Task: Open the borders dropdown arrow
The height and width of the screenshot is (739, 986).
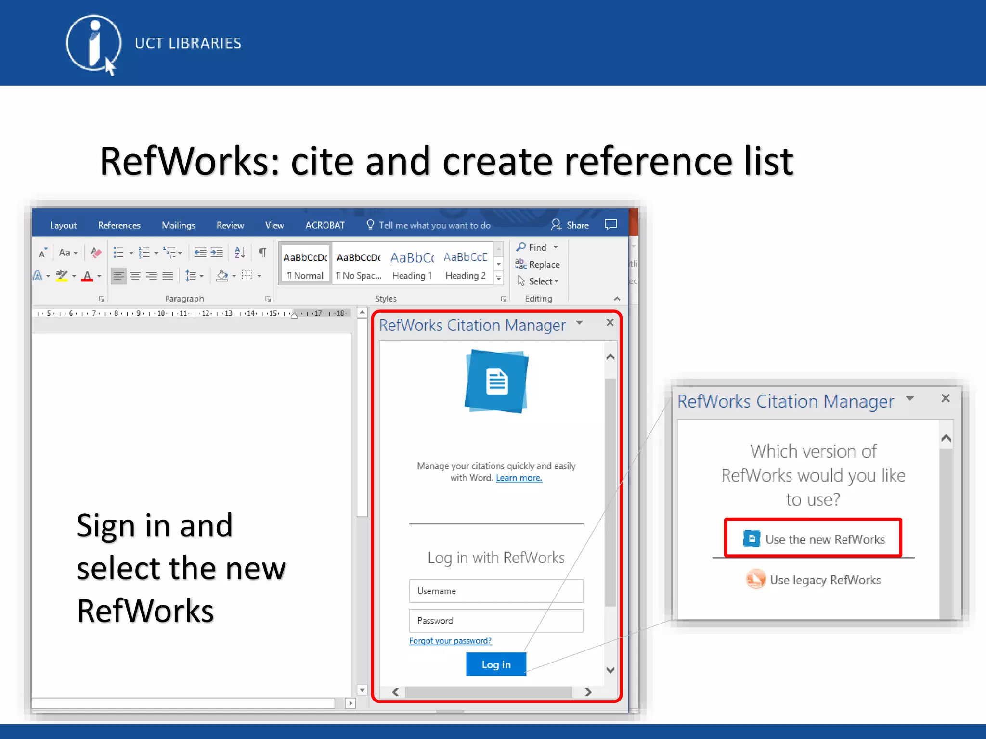Action: tap(259, 276)
